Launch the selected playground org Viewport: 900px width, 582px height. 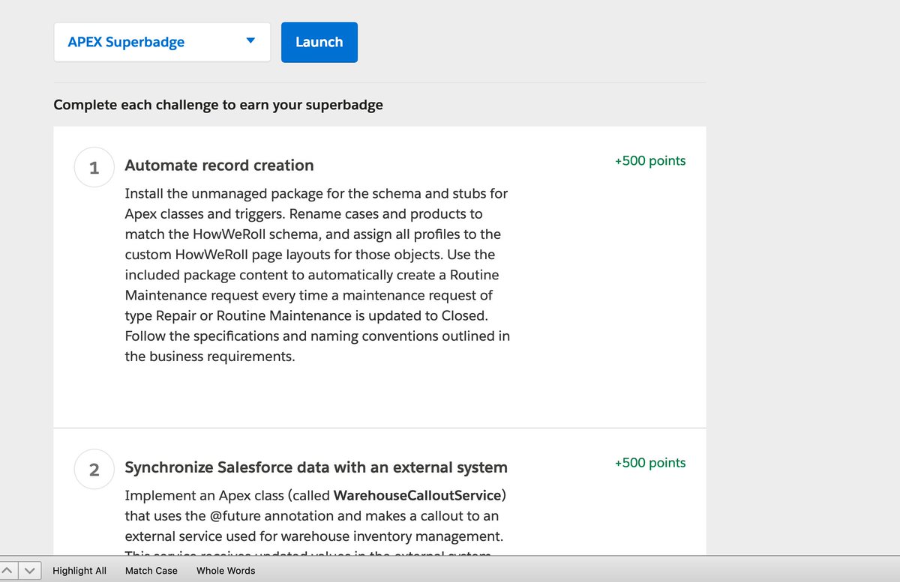pyautogui.click(x=319, y=42)
